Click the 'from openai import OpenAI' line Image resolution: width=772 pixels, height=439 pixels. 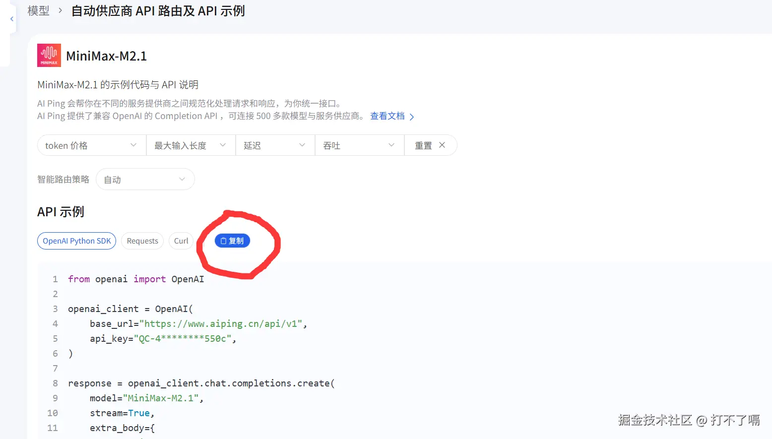136,279
